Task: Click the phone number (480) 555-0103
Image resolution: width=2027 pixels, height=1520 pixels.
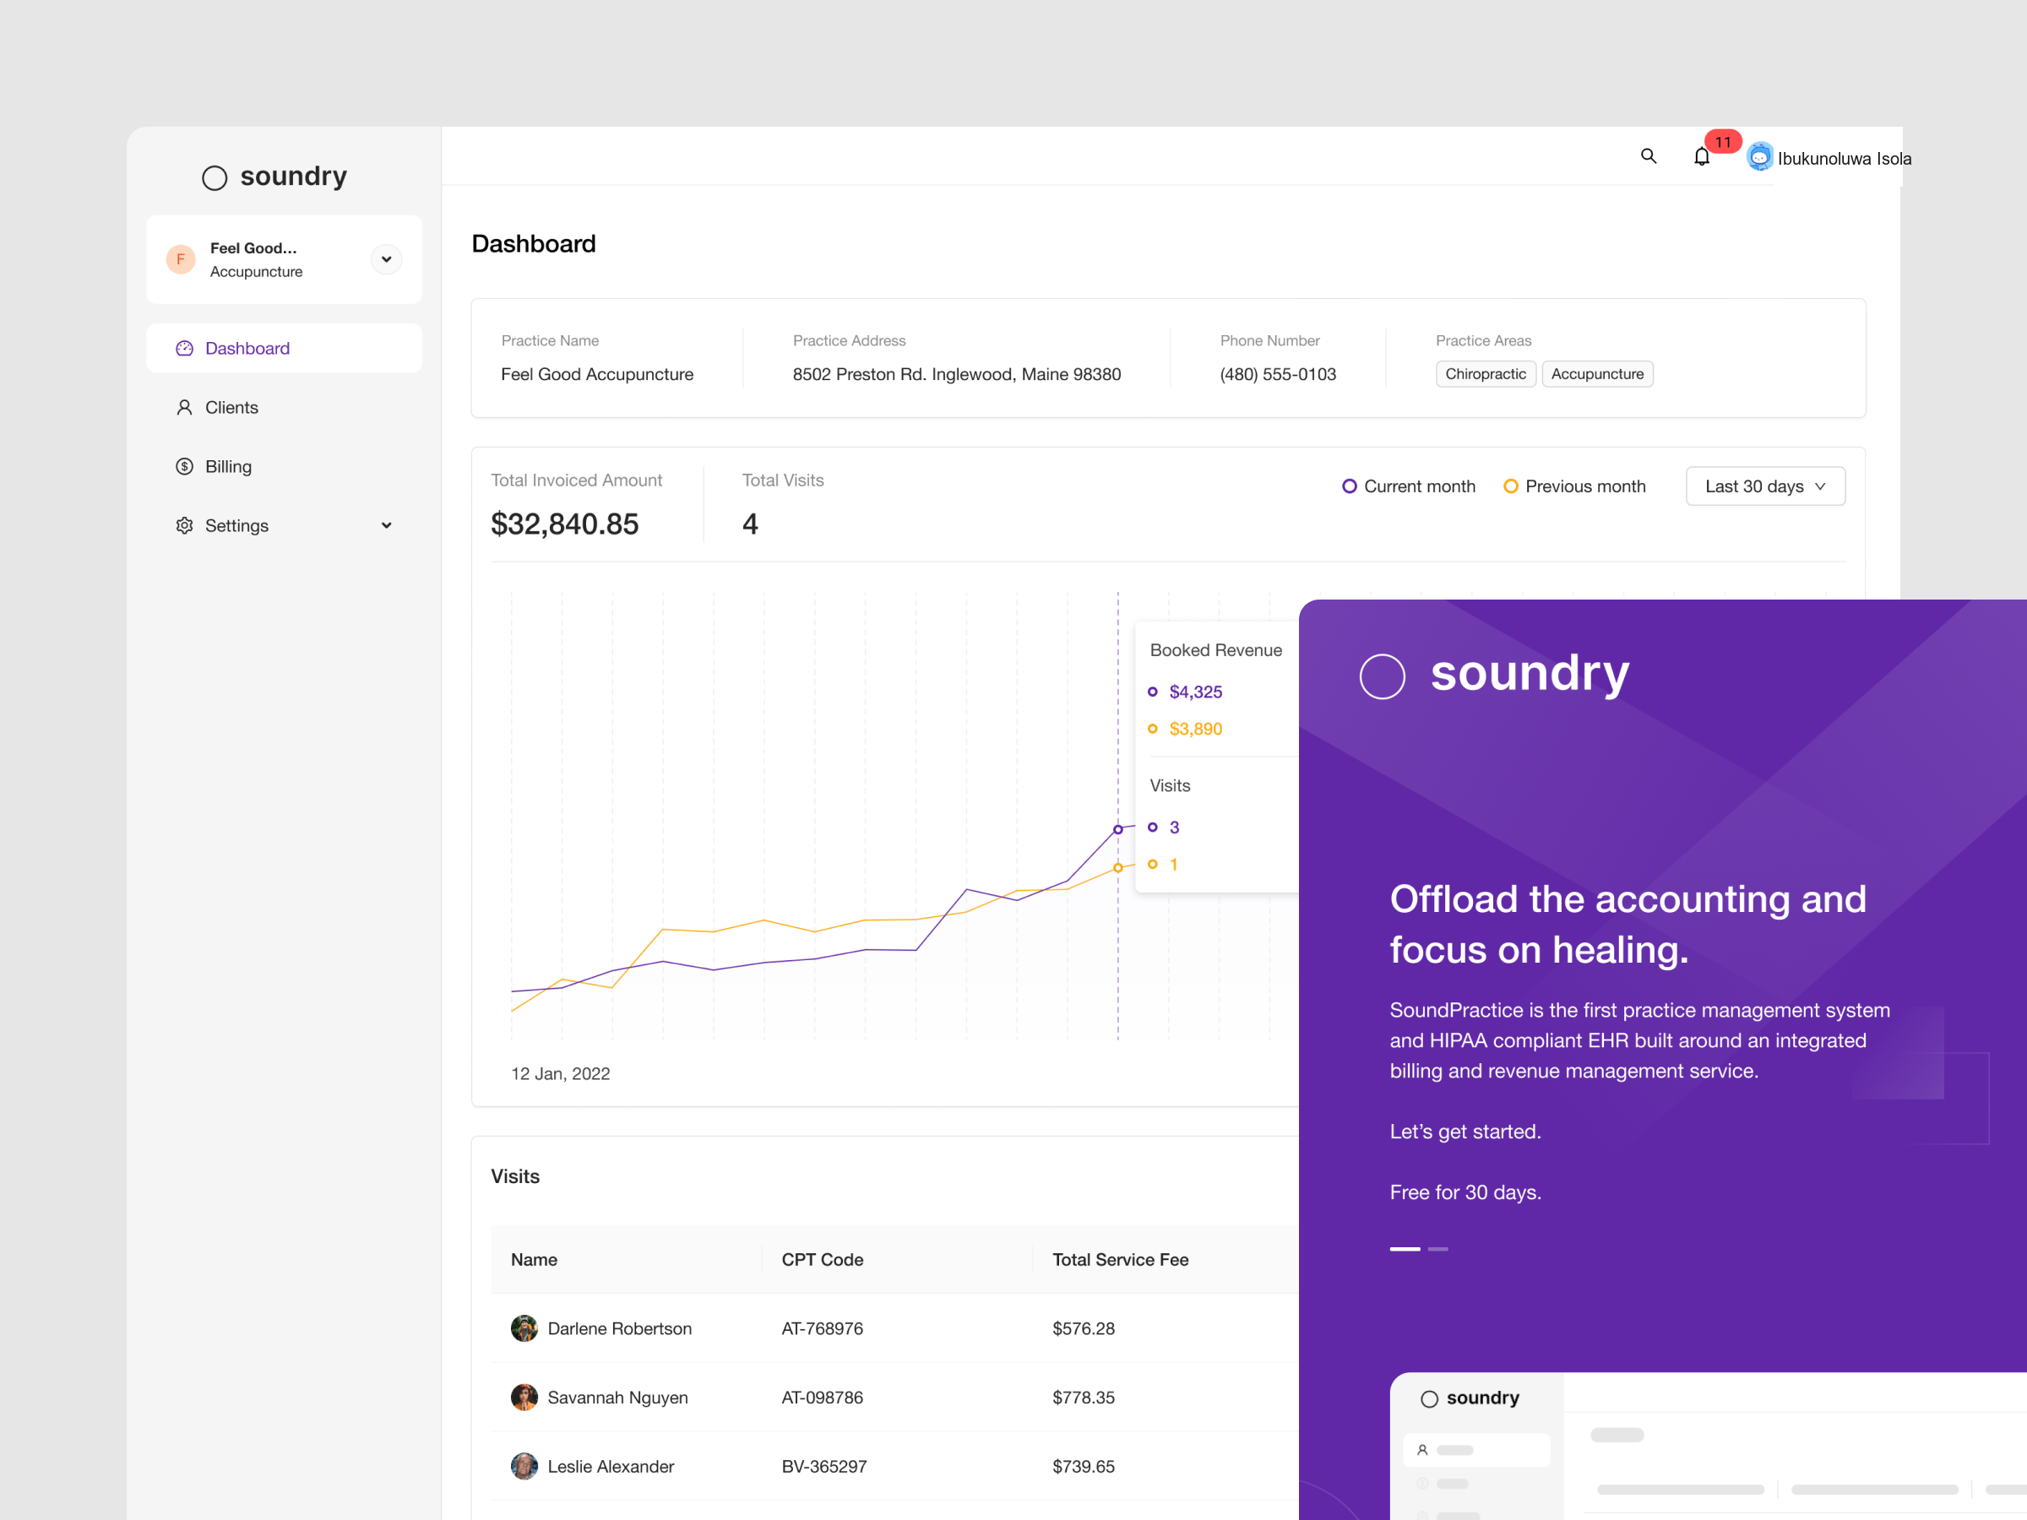Action: (1277, 374)
